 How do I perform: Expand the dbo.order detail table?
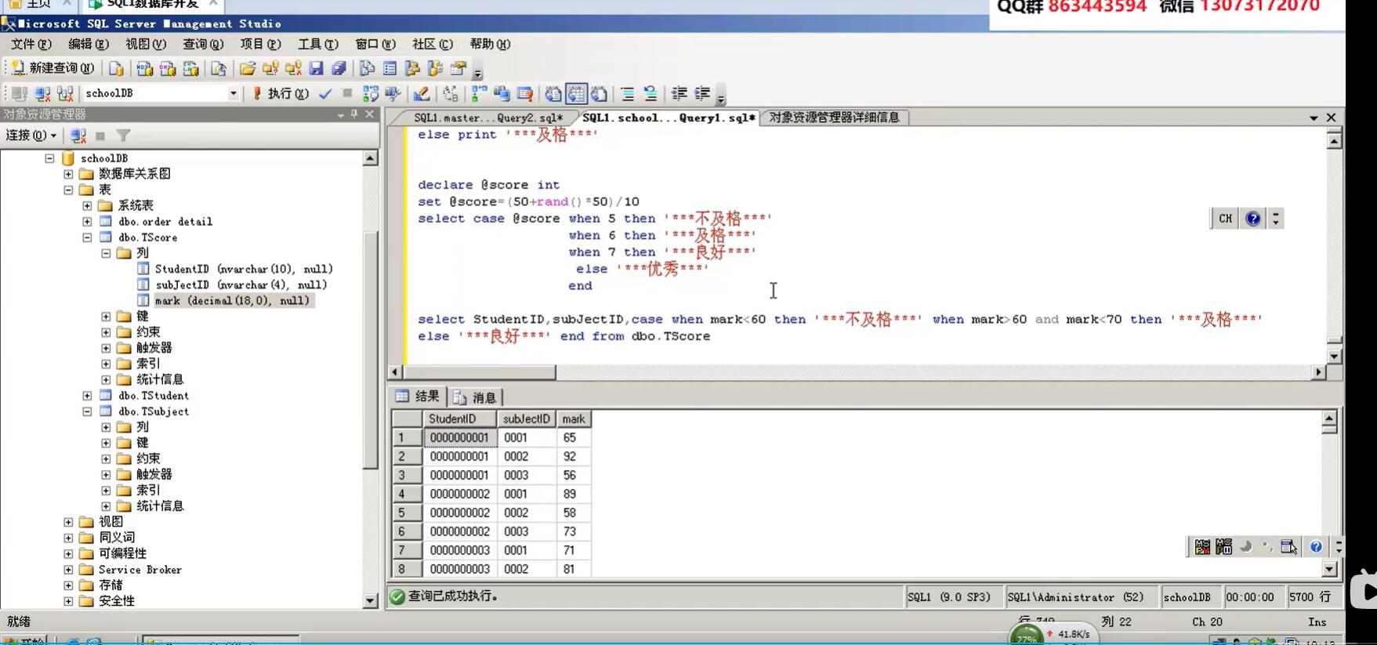click(87, 222)
